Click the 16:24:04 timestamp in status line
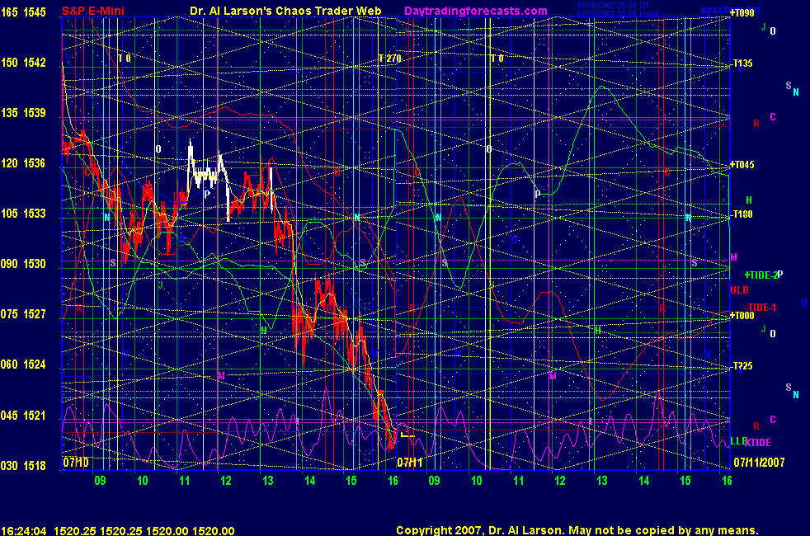 coord(24,531)
